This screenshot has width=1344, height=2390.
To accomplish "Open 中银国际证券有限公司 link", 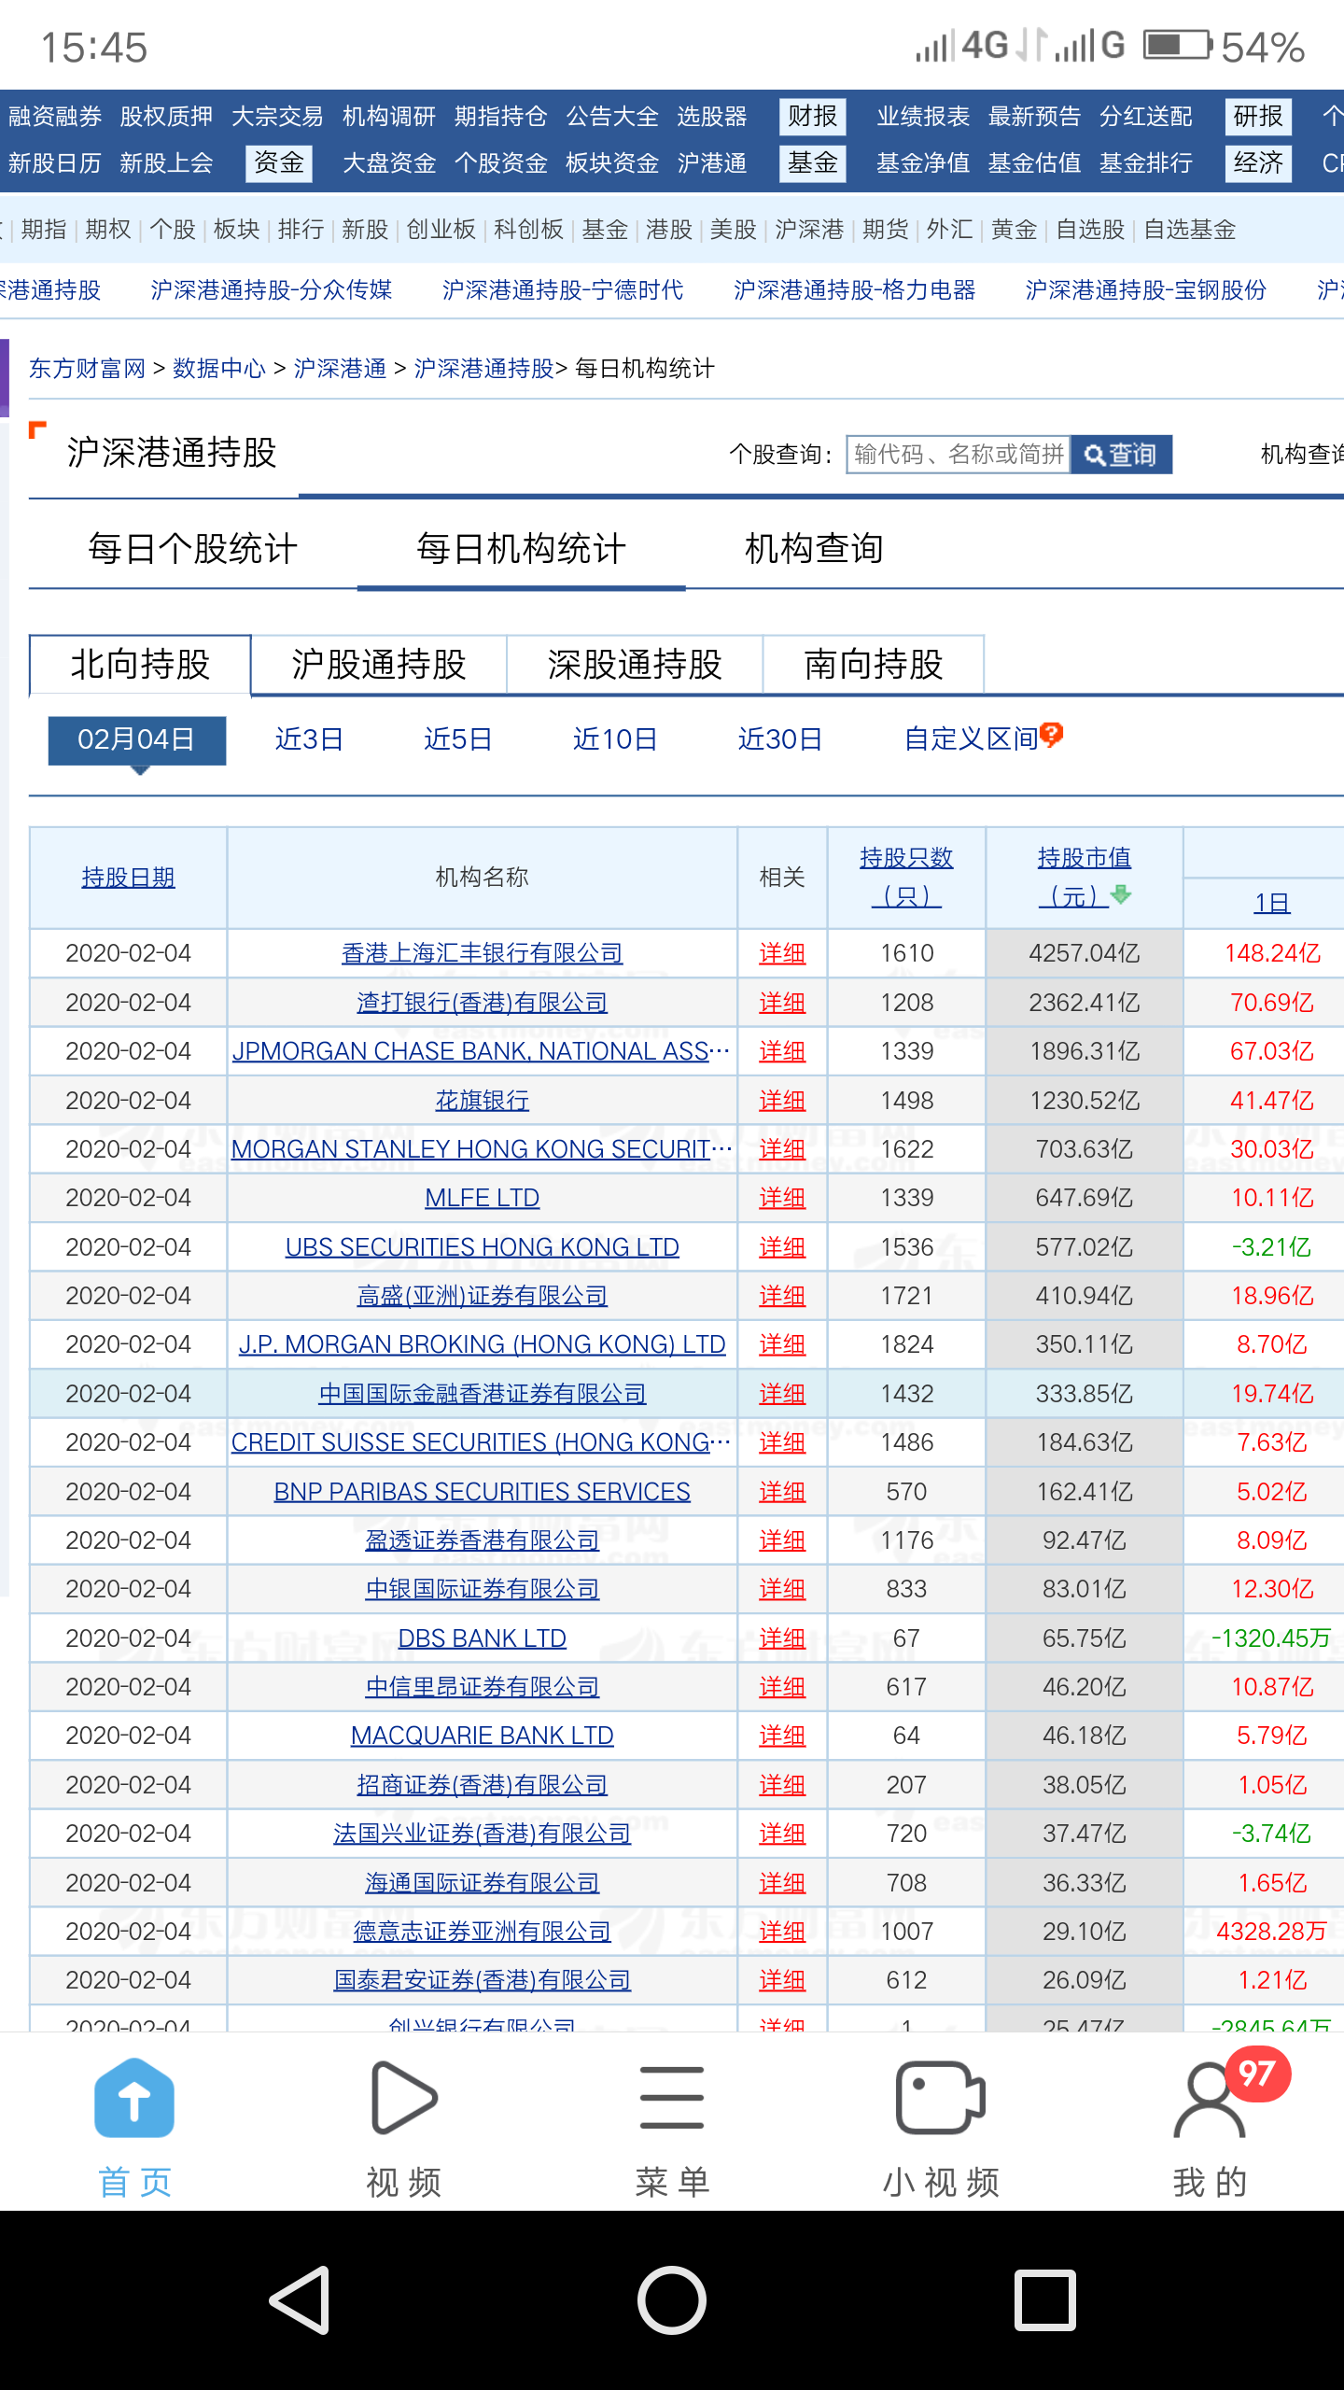I will coord(482,1589).
